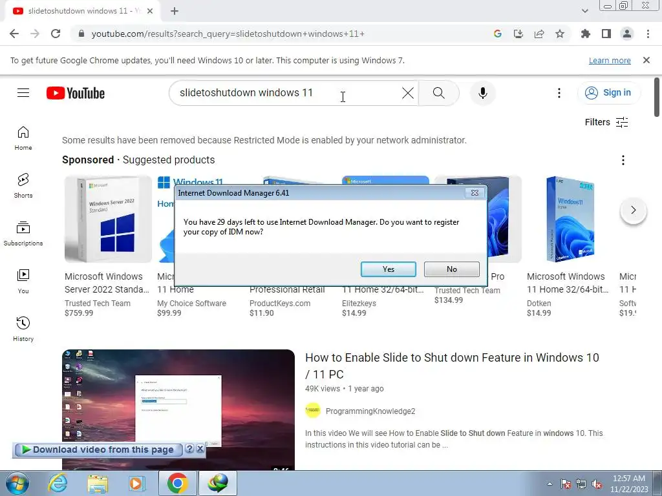Show hidden system tray icons

pos(550,484)
